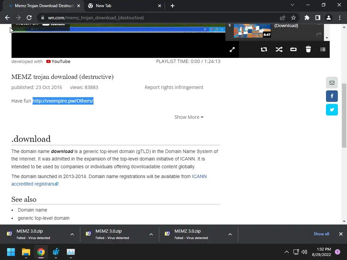Click the Chrome taskbar icon
The width and height of the screenshot is (347, 260).
[41, 252]
